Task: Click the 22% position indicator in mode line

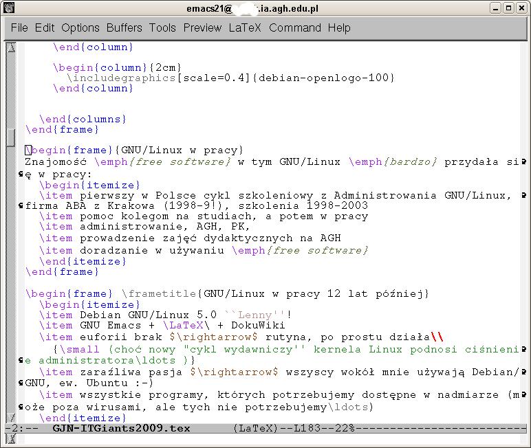Action: (345, 428)
